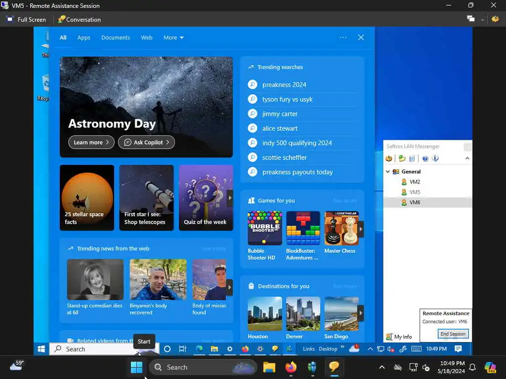Close the remote search panel
The image size is (506, 379).
(x=361, y=38)
